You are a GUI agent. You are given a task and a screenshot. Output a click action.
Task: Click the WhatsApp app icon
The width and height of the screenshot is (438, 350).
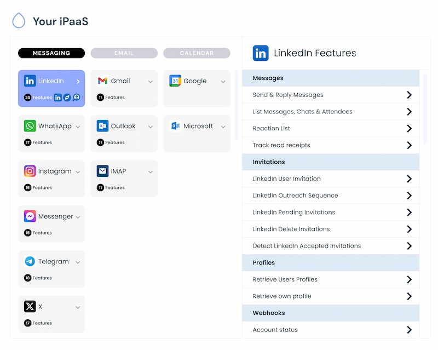(x=30, y=126)
